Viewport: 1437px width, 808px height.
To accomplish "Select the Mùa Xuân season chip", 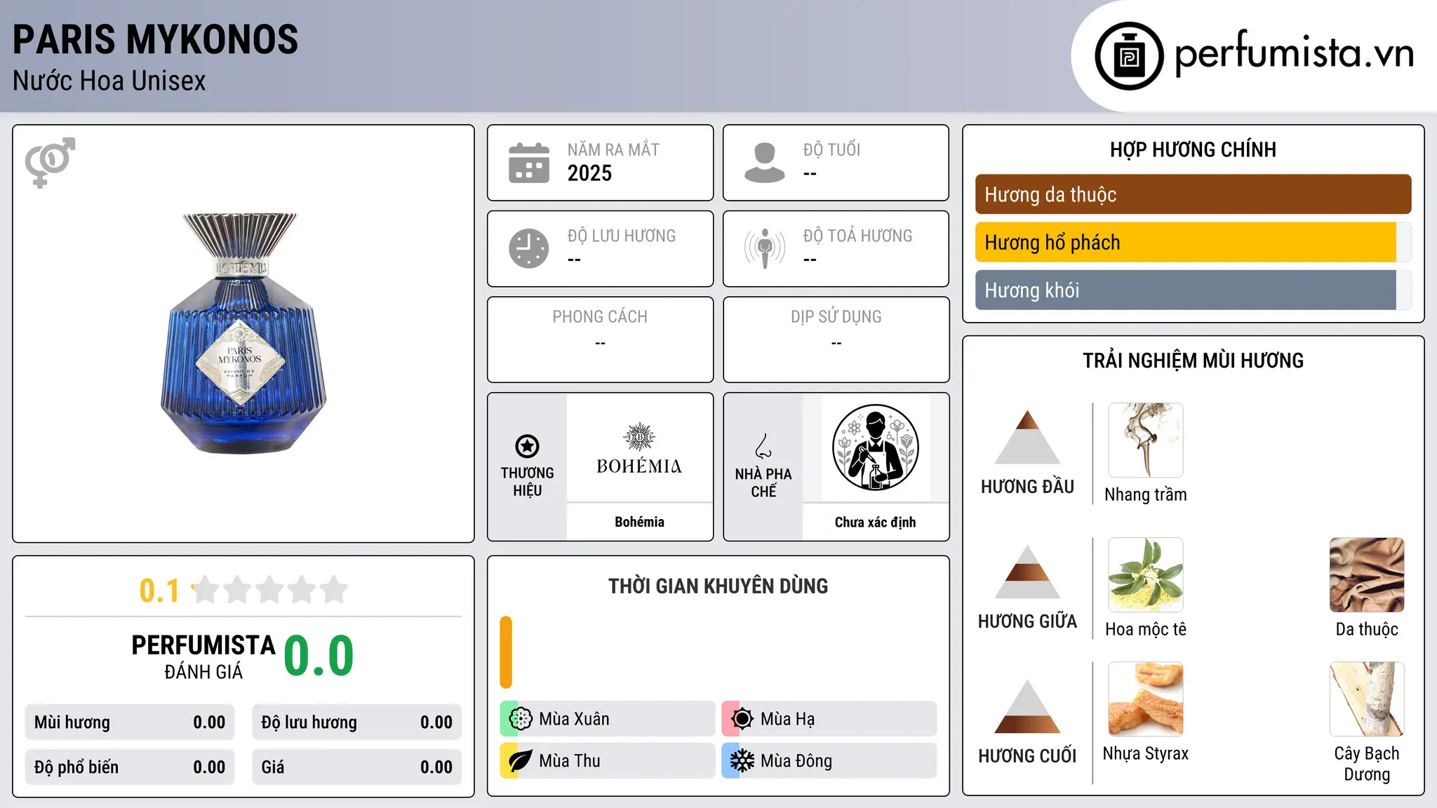I will (607, 718).
